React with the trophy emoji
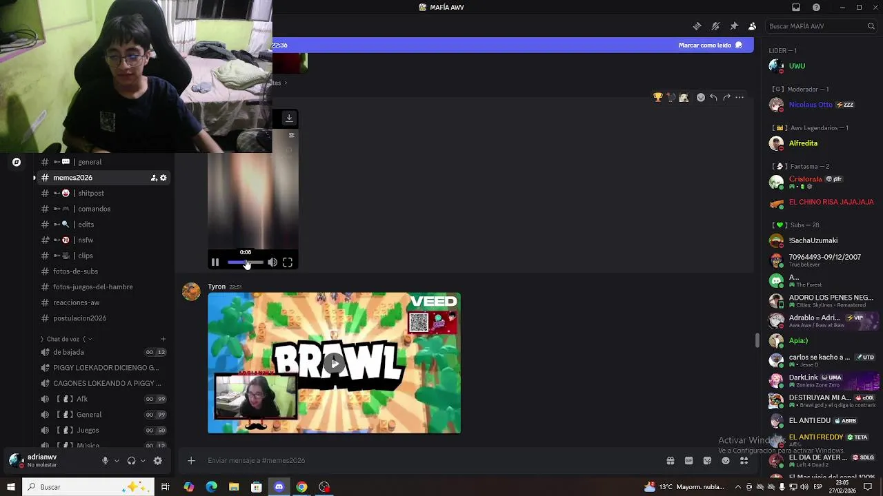The width and height of the screenshot is (883, 496). point(658,97)
